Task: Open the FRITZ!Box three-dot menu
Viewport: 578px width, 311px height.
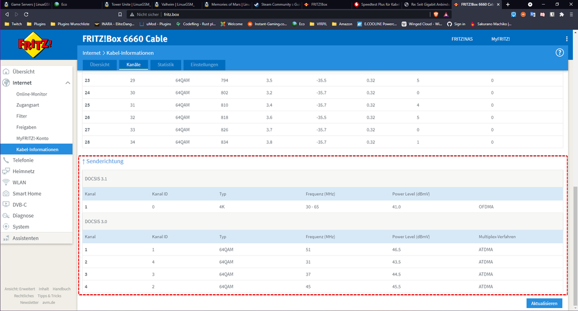Action: [566, 39]
